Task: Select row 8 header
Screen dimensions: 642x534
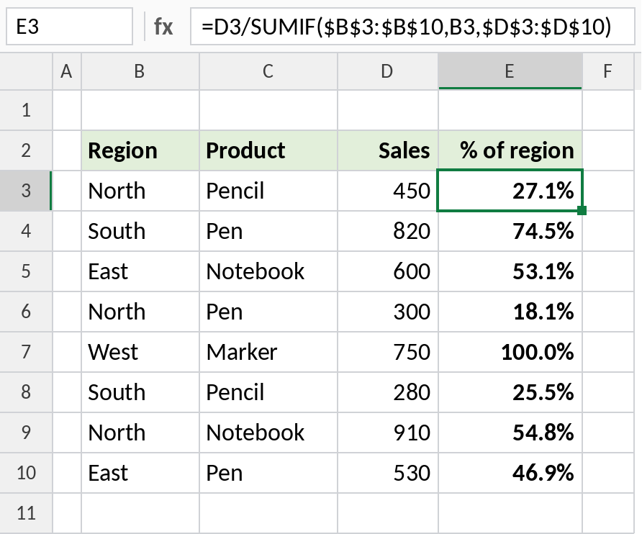Action: pos(26,392)
